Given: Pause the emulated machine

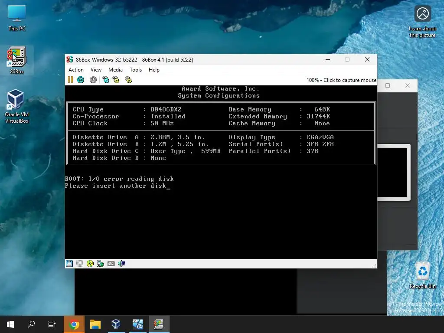Looking at the screenshot, I should point(71,80).
